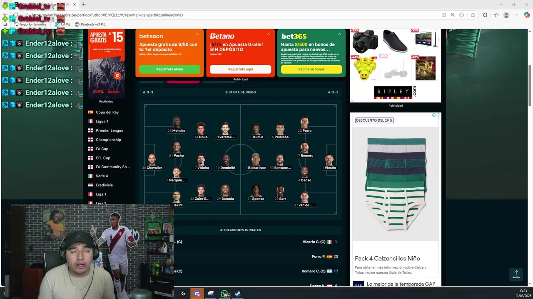The image size is (533, 299).
Task: Click Betano Regístrate aquí button
Action: [240, 69]
